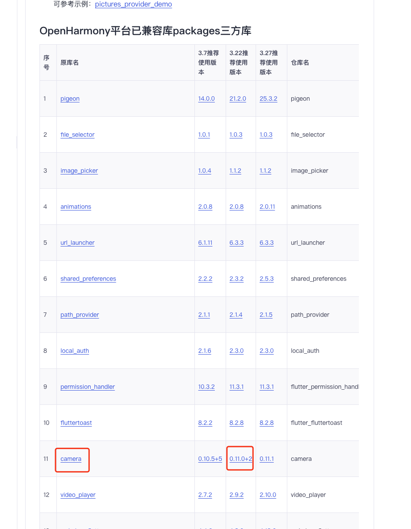This screenshot has height=529, width=411.
Task: Click pigeon version 14.0.0 link
Action: (206, 99)
